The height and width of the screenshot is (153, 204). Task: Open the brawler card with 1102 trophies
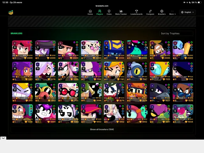click(x=68, y=92)
